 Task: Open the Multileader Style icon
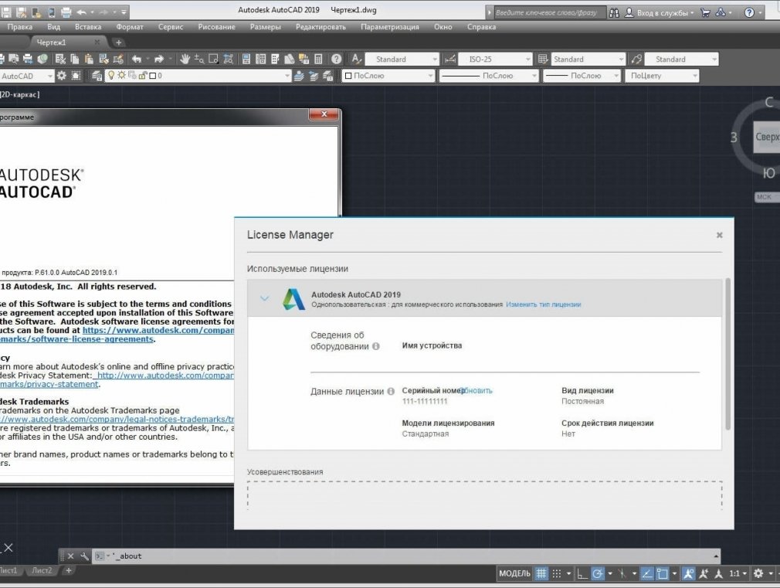(x=636, y=59)
